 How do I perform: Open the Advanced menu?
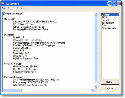tap(13, 8)
